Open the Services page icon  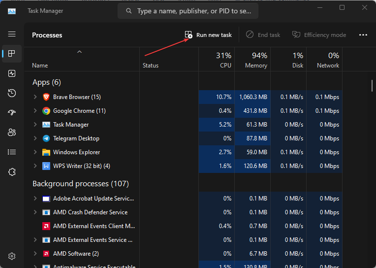click(12, 172)
